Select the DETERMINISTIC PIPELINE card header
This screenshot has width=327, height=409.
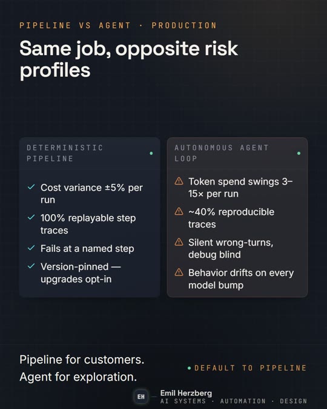coord(90,153)
